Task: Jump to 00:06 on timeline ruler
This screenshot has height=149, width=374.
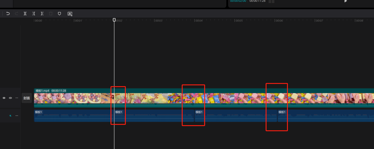Action: click(x=279, y=21)
